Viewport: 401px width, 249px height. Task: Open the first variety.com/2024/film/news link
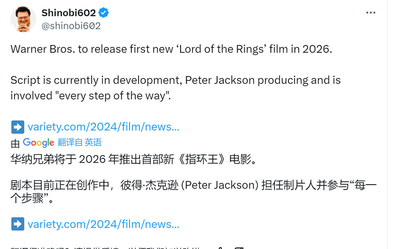click(104, 127)
